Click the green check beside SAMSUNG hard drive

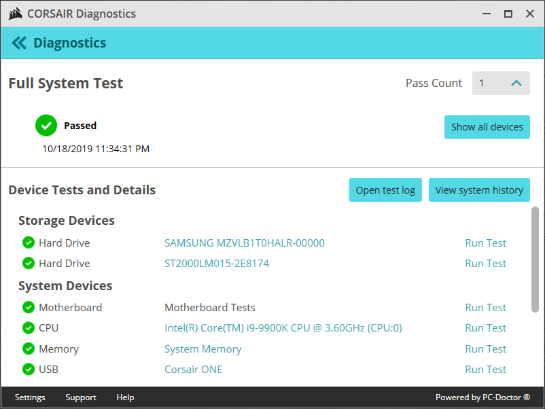[x=29, y=243]
